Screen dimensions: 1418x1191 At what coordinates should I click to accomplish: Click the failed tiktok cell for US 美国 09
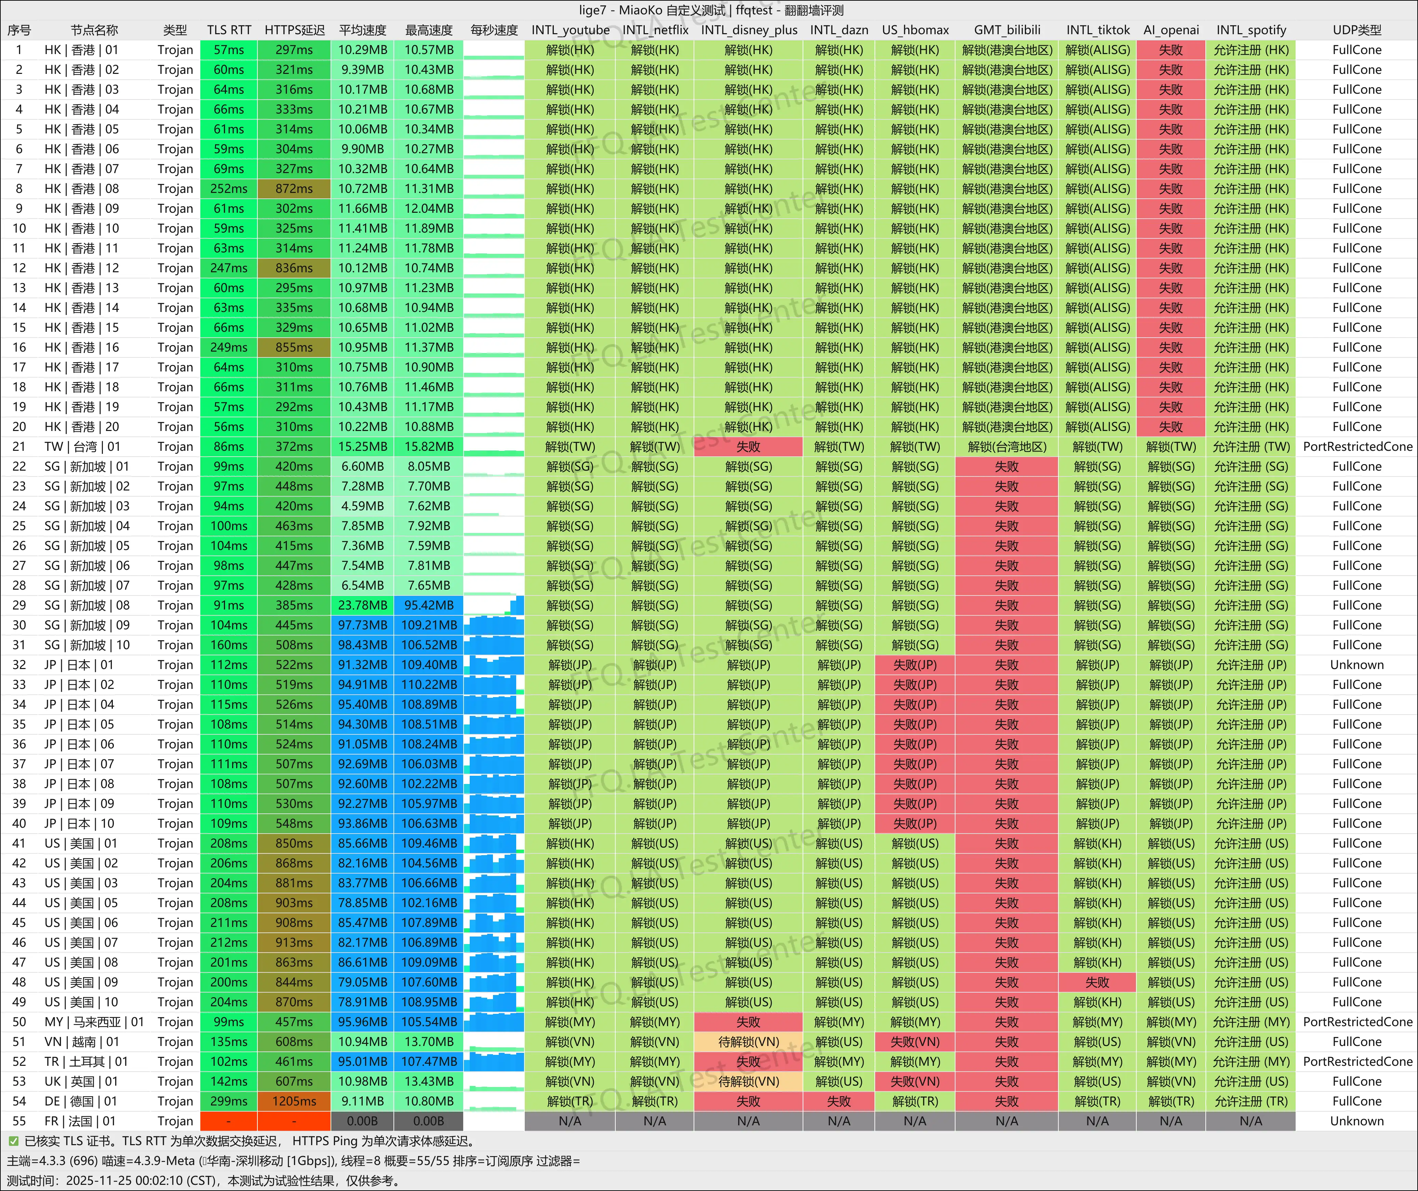(x=1097, y=982)
